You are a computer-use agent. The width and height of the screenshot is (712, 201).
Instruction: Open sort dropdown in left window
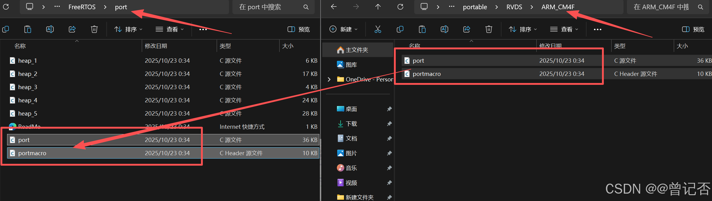click(128, 29)
